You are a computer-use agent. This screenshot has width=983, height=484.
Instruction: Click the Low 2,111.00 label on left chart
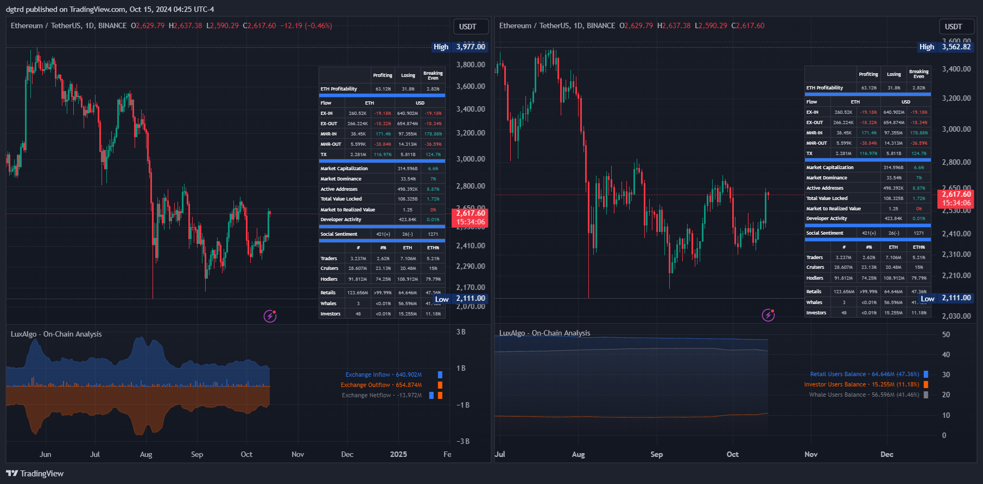[460, 299]
